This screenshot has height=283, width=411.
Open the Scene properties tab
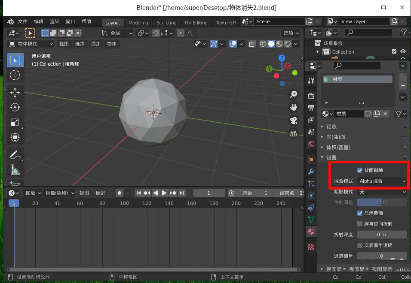click(311, 132)
